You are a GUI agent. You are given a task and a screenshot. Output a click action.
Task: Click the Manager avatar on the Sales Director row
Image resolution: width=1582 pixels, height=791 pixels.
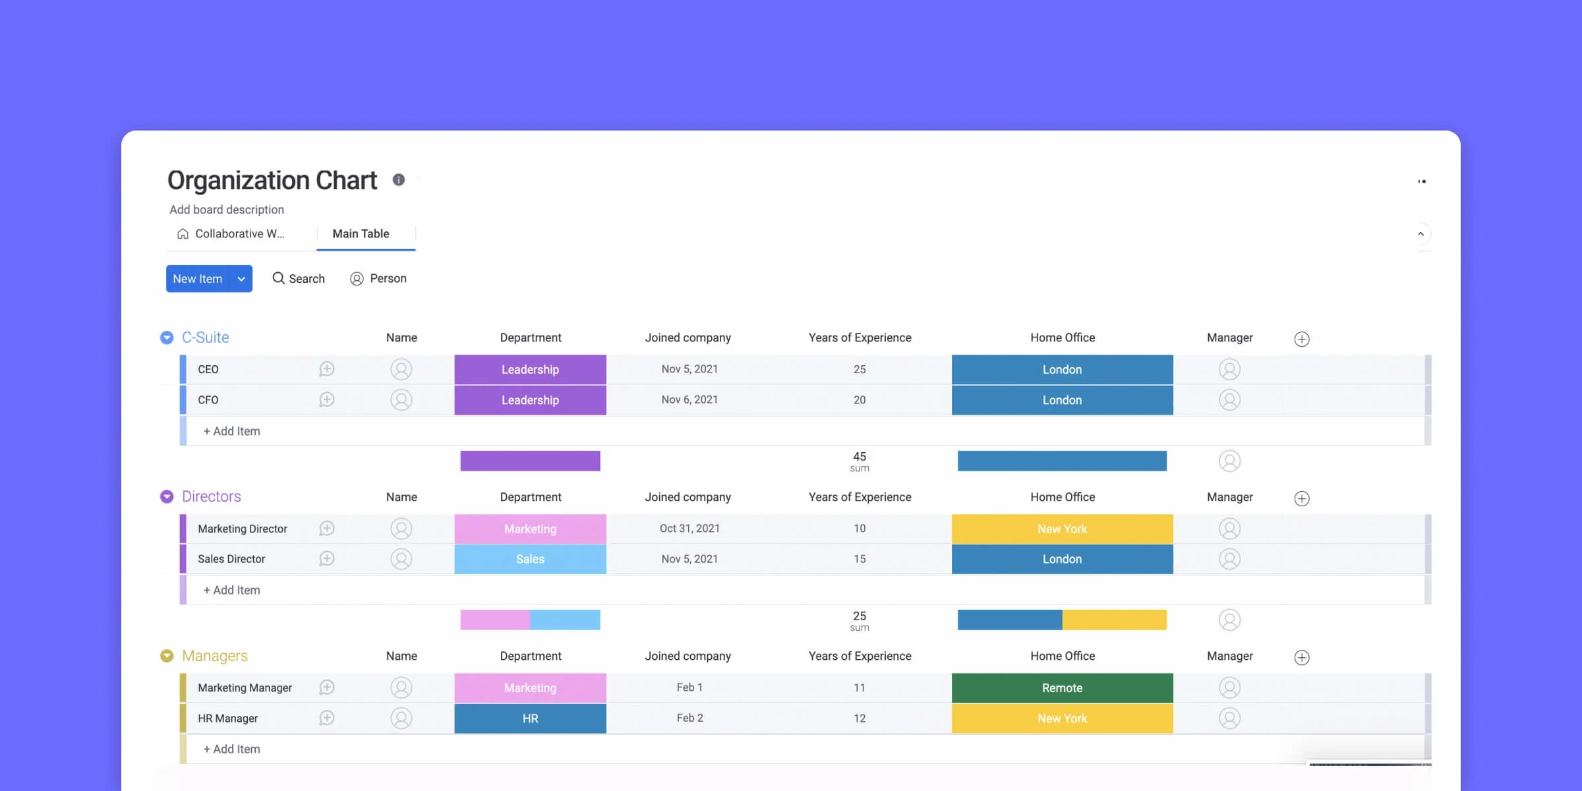tap(1229, 558)
